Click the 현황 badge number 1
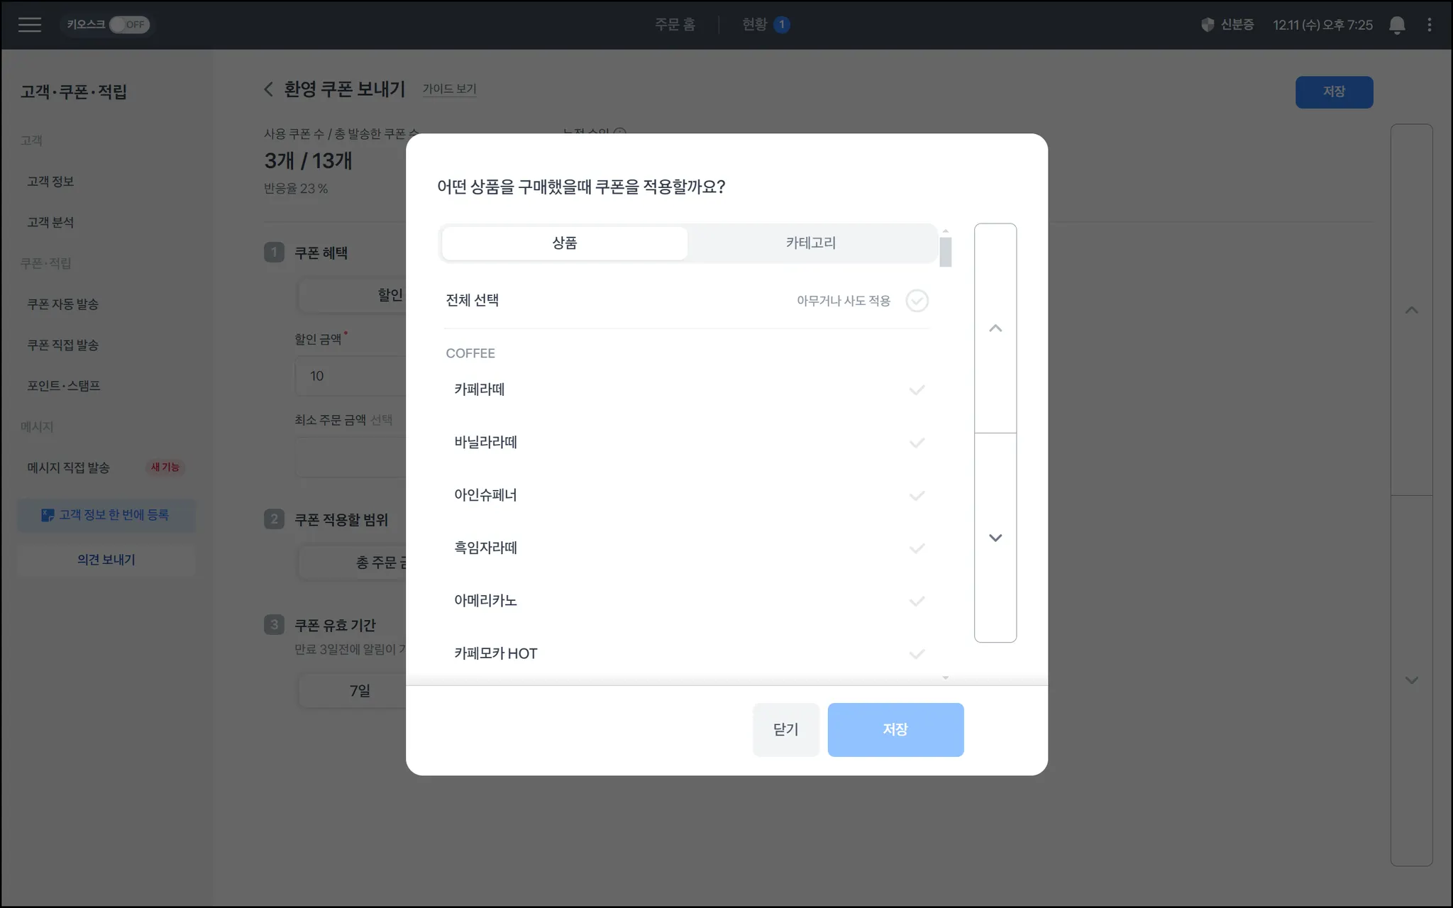 [782, 25]
